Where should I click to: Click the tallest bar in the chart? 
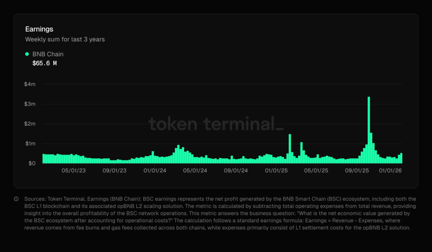click(x=369, y=130)
